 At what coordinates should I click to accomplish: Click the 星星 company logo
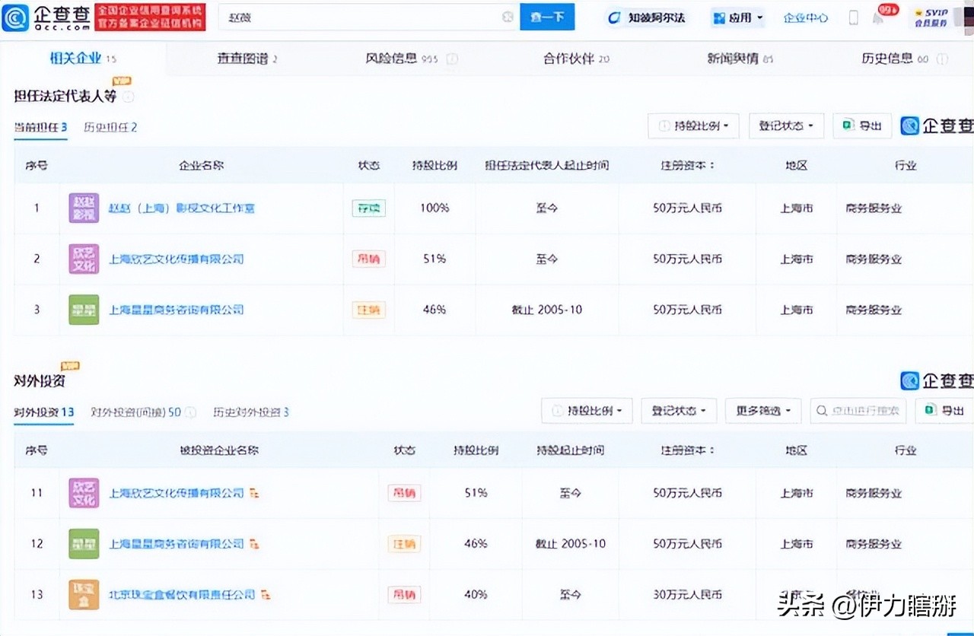(x=84, y=310)
